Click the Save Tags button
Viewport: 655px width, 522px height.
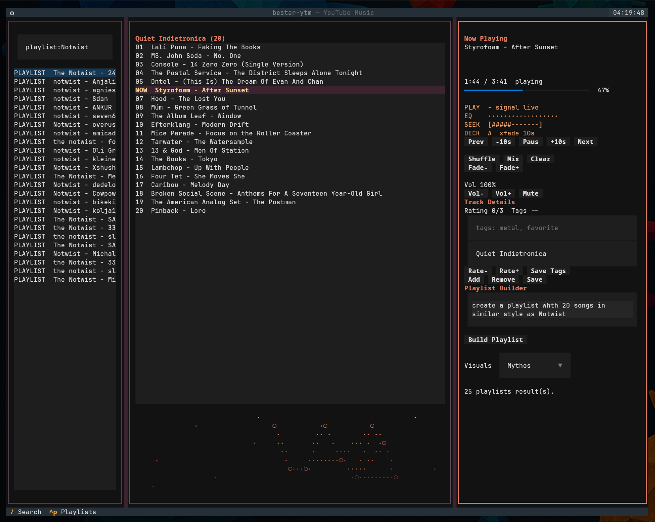(x=548, y=271)
